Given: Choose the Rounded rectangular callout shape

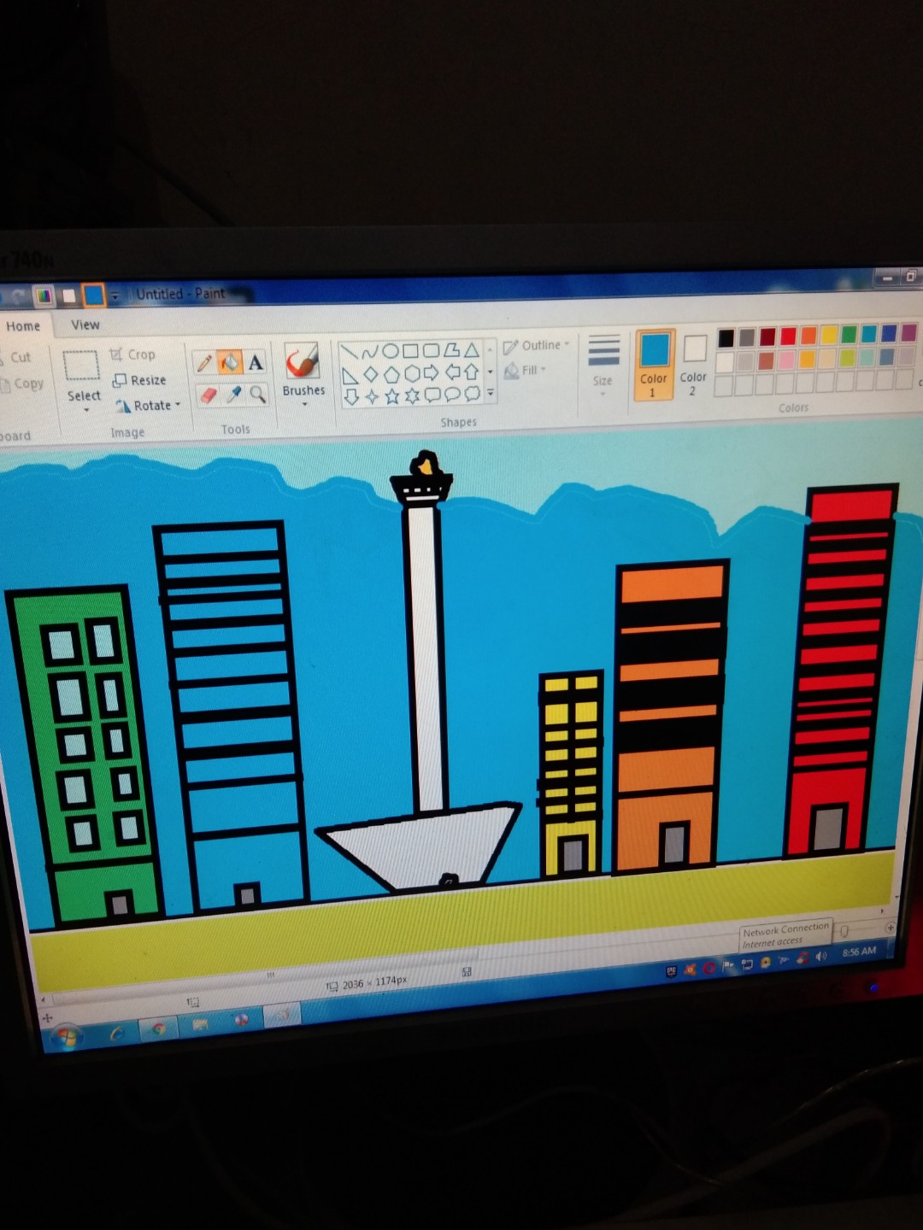Looking at the screenshot, I should tap(432, 395).
